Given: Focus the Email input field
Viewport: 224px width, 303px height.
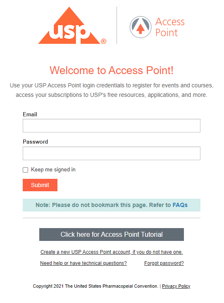Looking at the screenshot, I should point(112,125).
